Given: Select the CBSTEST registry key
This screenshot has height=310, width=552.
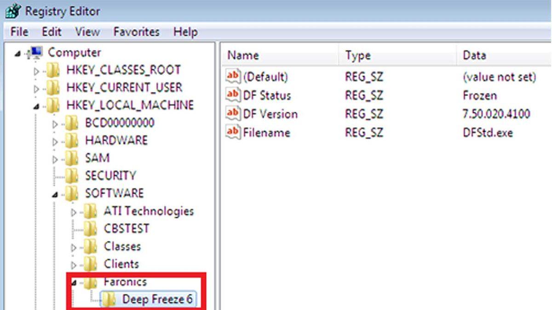Looking at the screenshot, I should (x=126, y=229).
